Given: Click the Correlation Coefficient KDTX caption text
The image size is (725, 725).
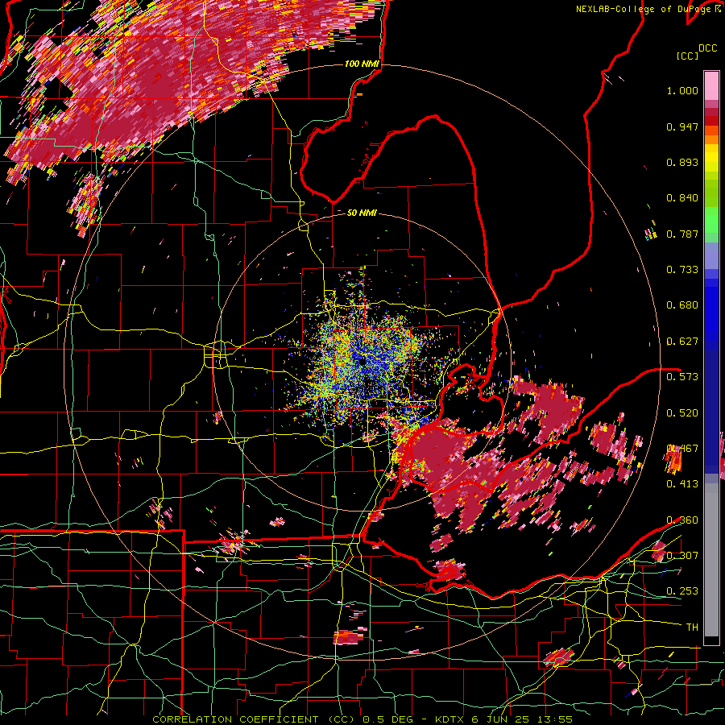Looking at the screenshot, I should 362,719.
